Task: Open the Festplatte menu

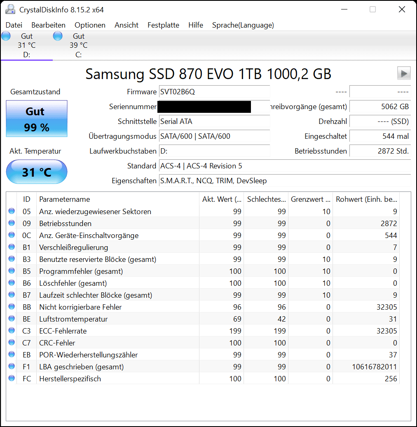Action: pyautogui.click(x=163, y=25)
